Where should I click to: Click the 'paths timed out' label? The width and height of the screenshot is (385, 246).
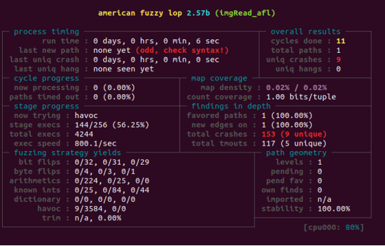44,97
